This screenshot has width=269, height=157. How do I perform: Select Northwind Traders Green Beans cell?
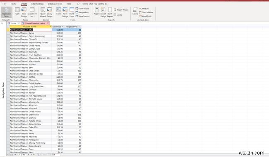pyautogui.click(x=31, y=146)
